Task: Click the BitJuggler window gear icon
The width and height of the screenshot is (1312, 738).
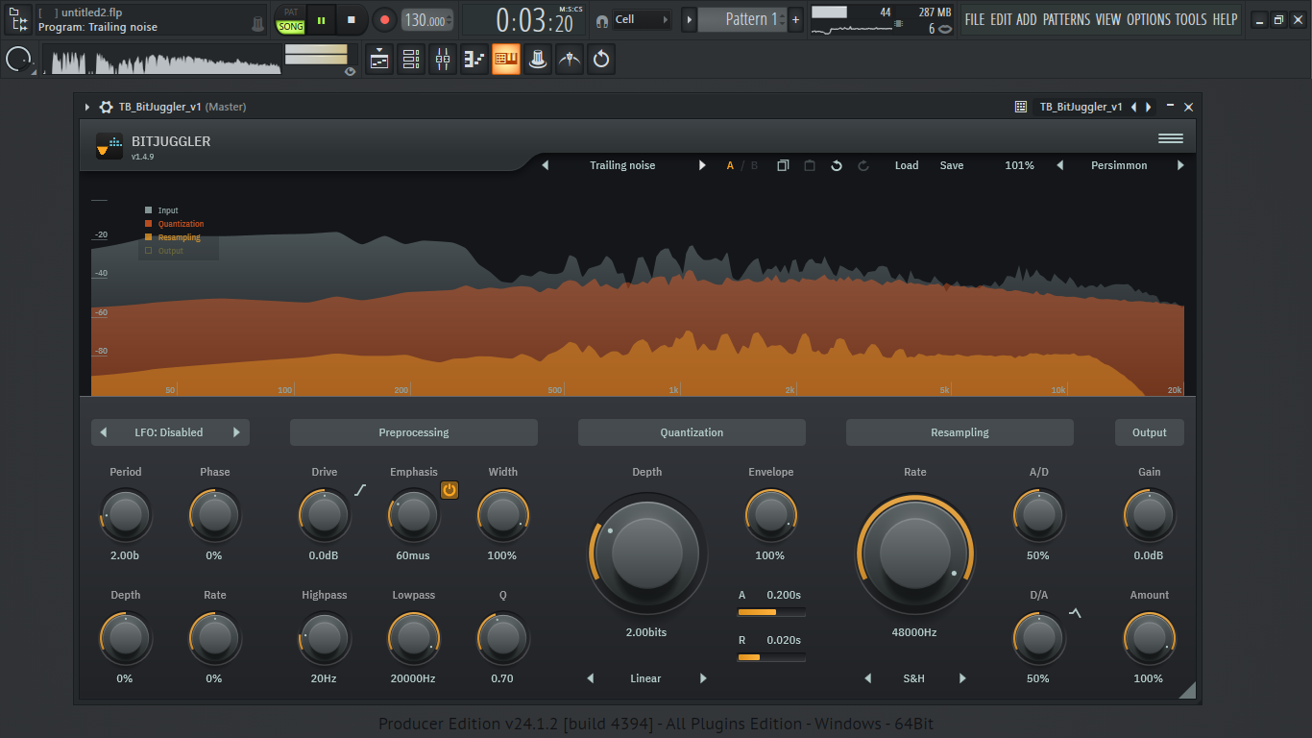Action: click(x=106, y=107)
